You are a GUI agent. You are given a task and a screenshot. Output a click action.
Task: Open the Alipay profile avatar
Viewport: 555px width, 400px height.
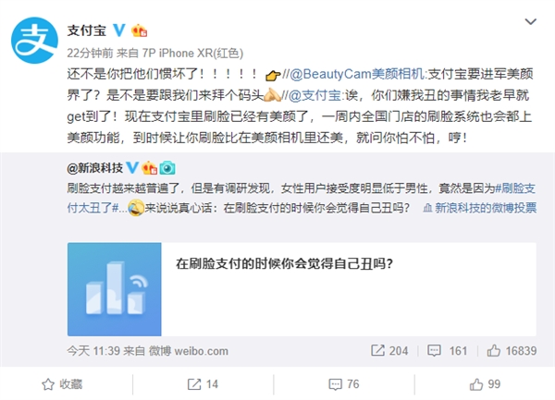pos(34,40)
